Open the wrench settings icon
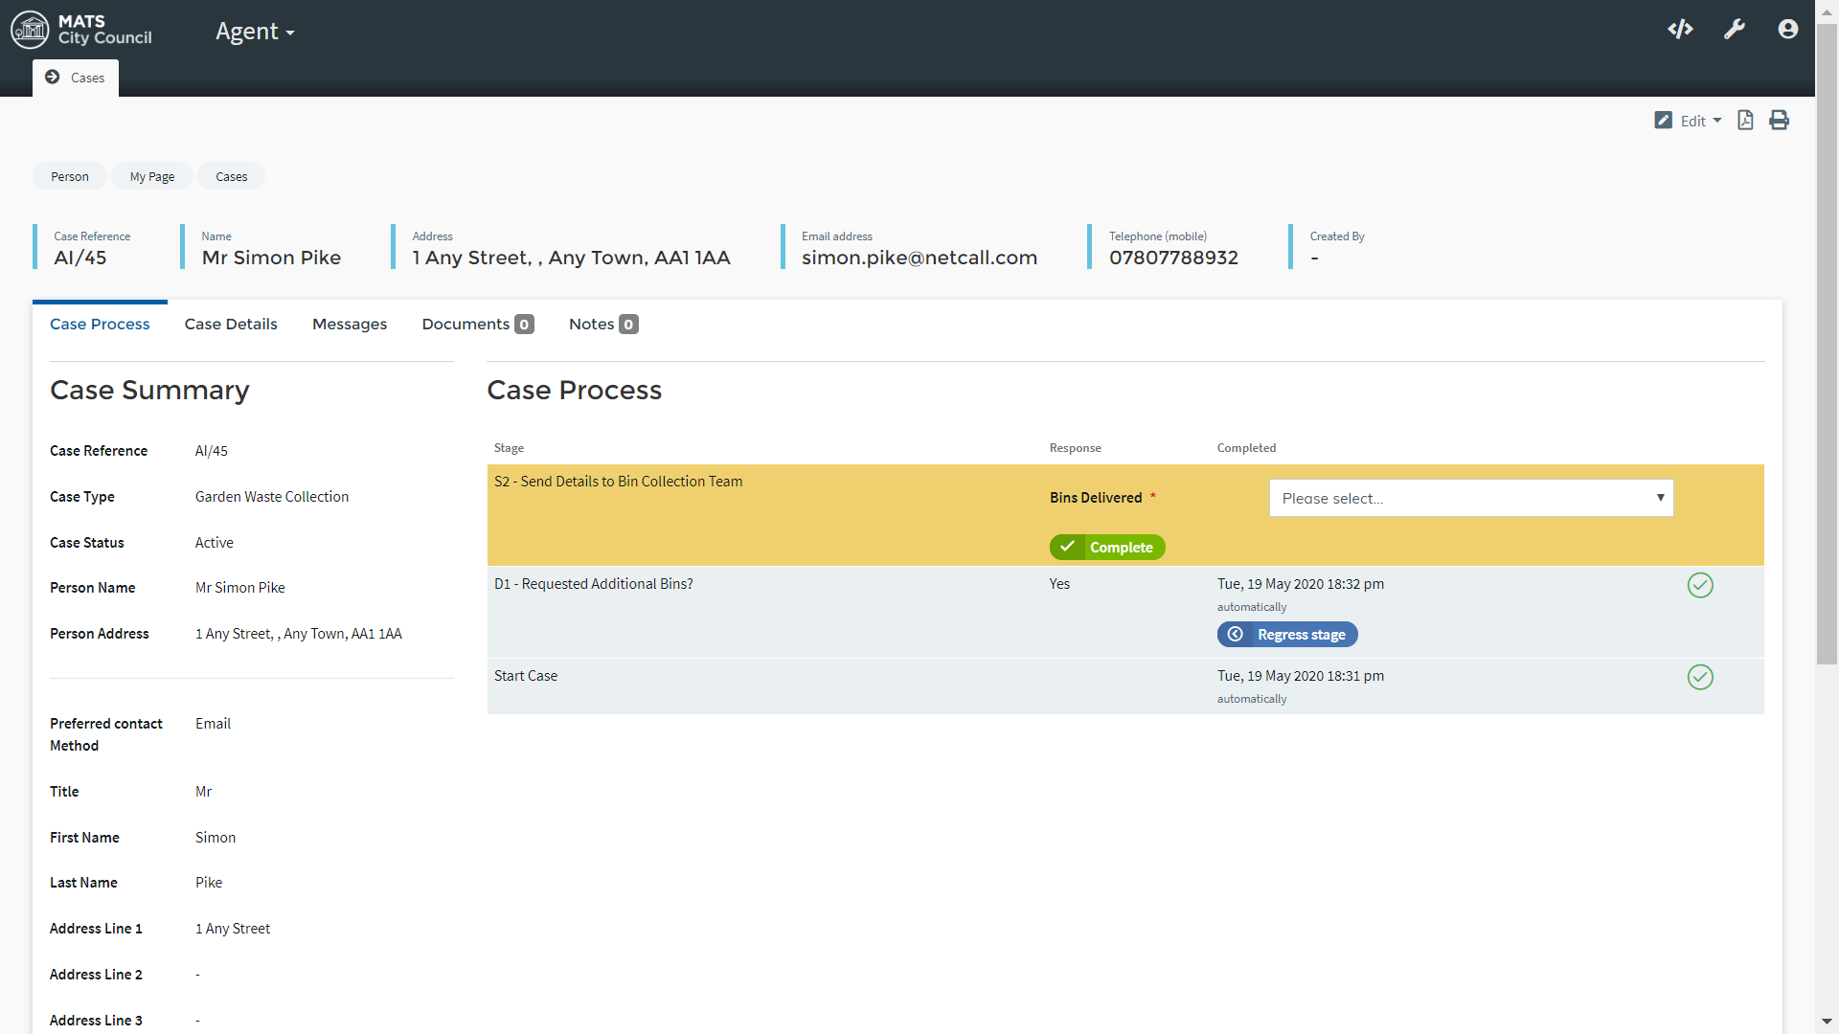The width and height of the screenshot is (1839, 1034). (x=1735, y=29)
